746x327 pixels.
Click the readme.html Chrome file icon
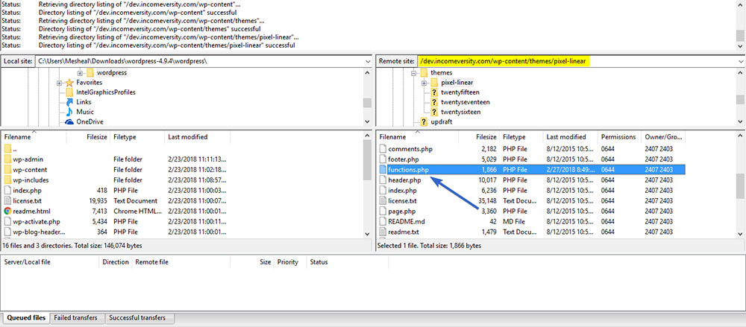point(8,211)
